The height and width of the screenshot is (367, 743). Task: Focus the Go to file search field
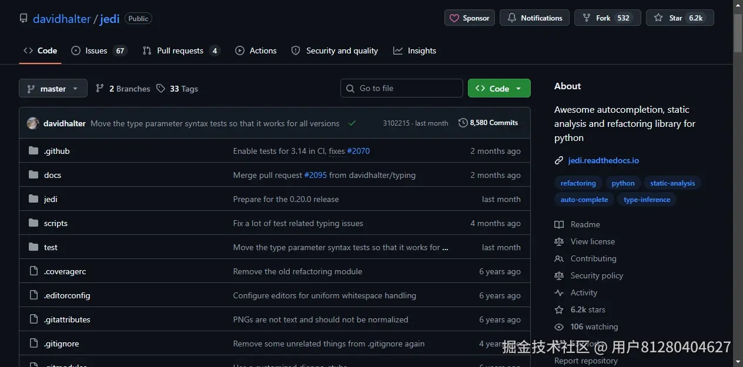click(x=401, y=88)
